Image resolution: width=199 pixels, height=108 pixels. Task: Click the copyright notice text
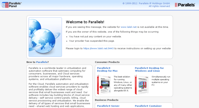pyautogui.click(x=146, y=5)
